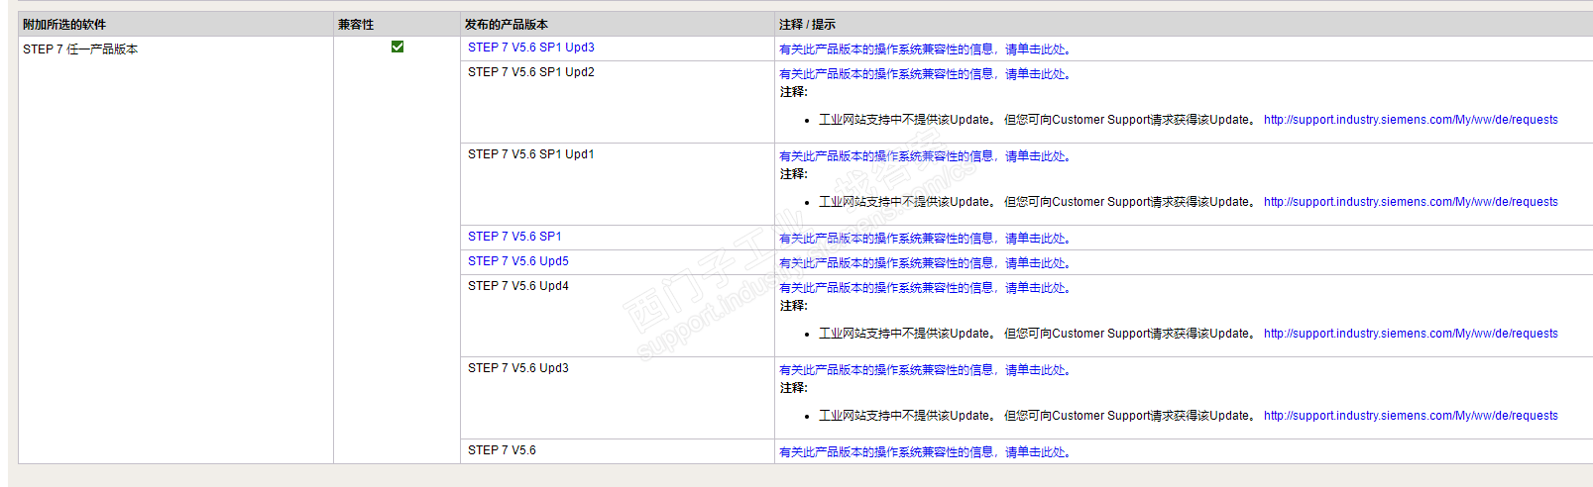Select the text STEP 7 V5.6 SP1 Upd2
Viewport: 1593px width, 487px height.
(531, 72)
